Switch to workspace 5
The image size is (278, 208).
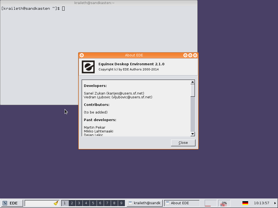[x=93, y=203]
